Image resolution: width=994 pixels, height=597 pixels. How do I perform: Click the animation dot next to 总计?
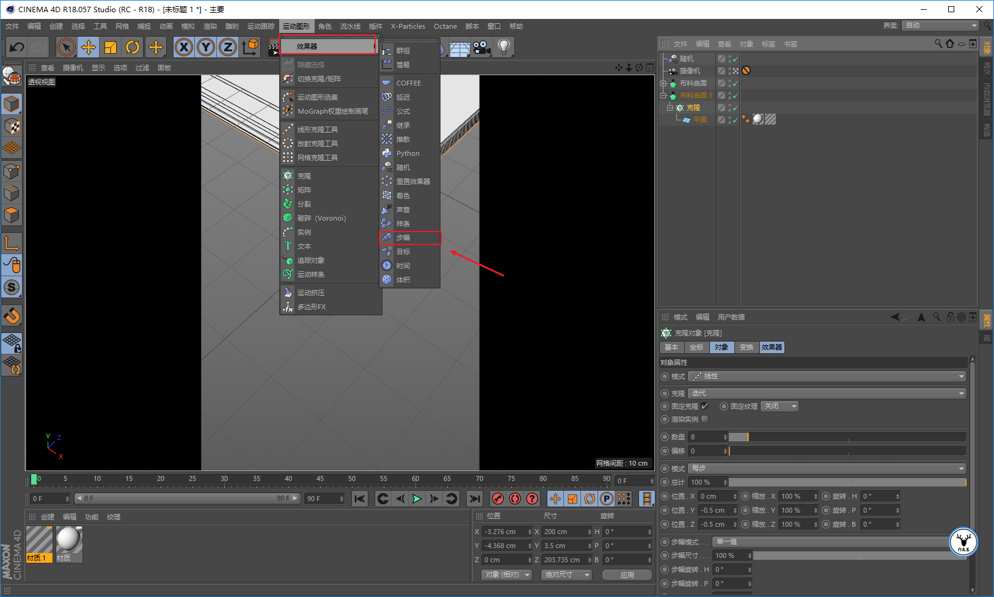665,482
